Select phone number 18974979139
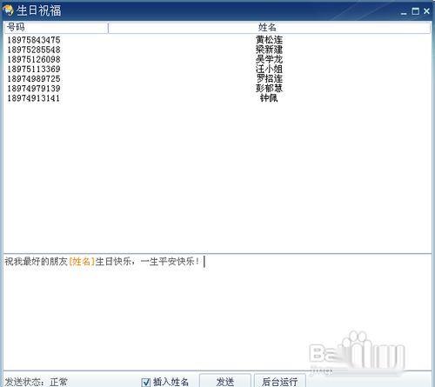The width and height of the screenshot is (435, 387). [34, 89]
